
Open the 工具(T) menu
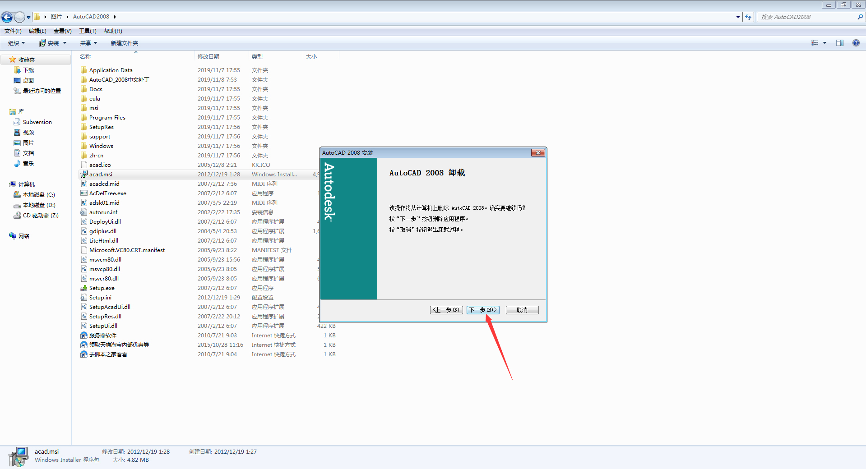click(x=88, y=31)
